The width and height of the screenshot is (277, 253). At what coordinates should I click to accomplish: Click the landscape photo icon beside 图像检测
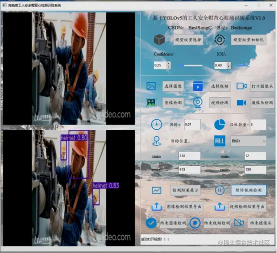click(x=151, y=102)
